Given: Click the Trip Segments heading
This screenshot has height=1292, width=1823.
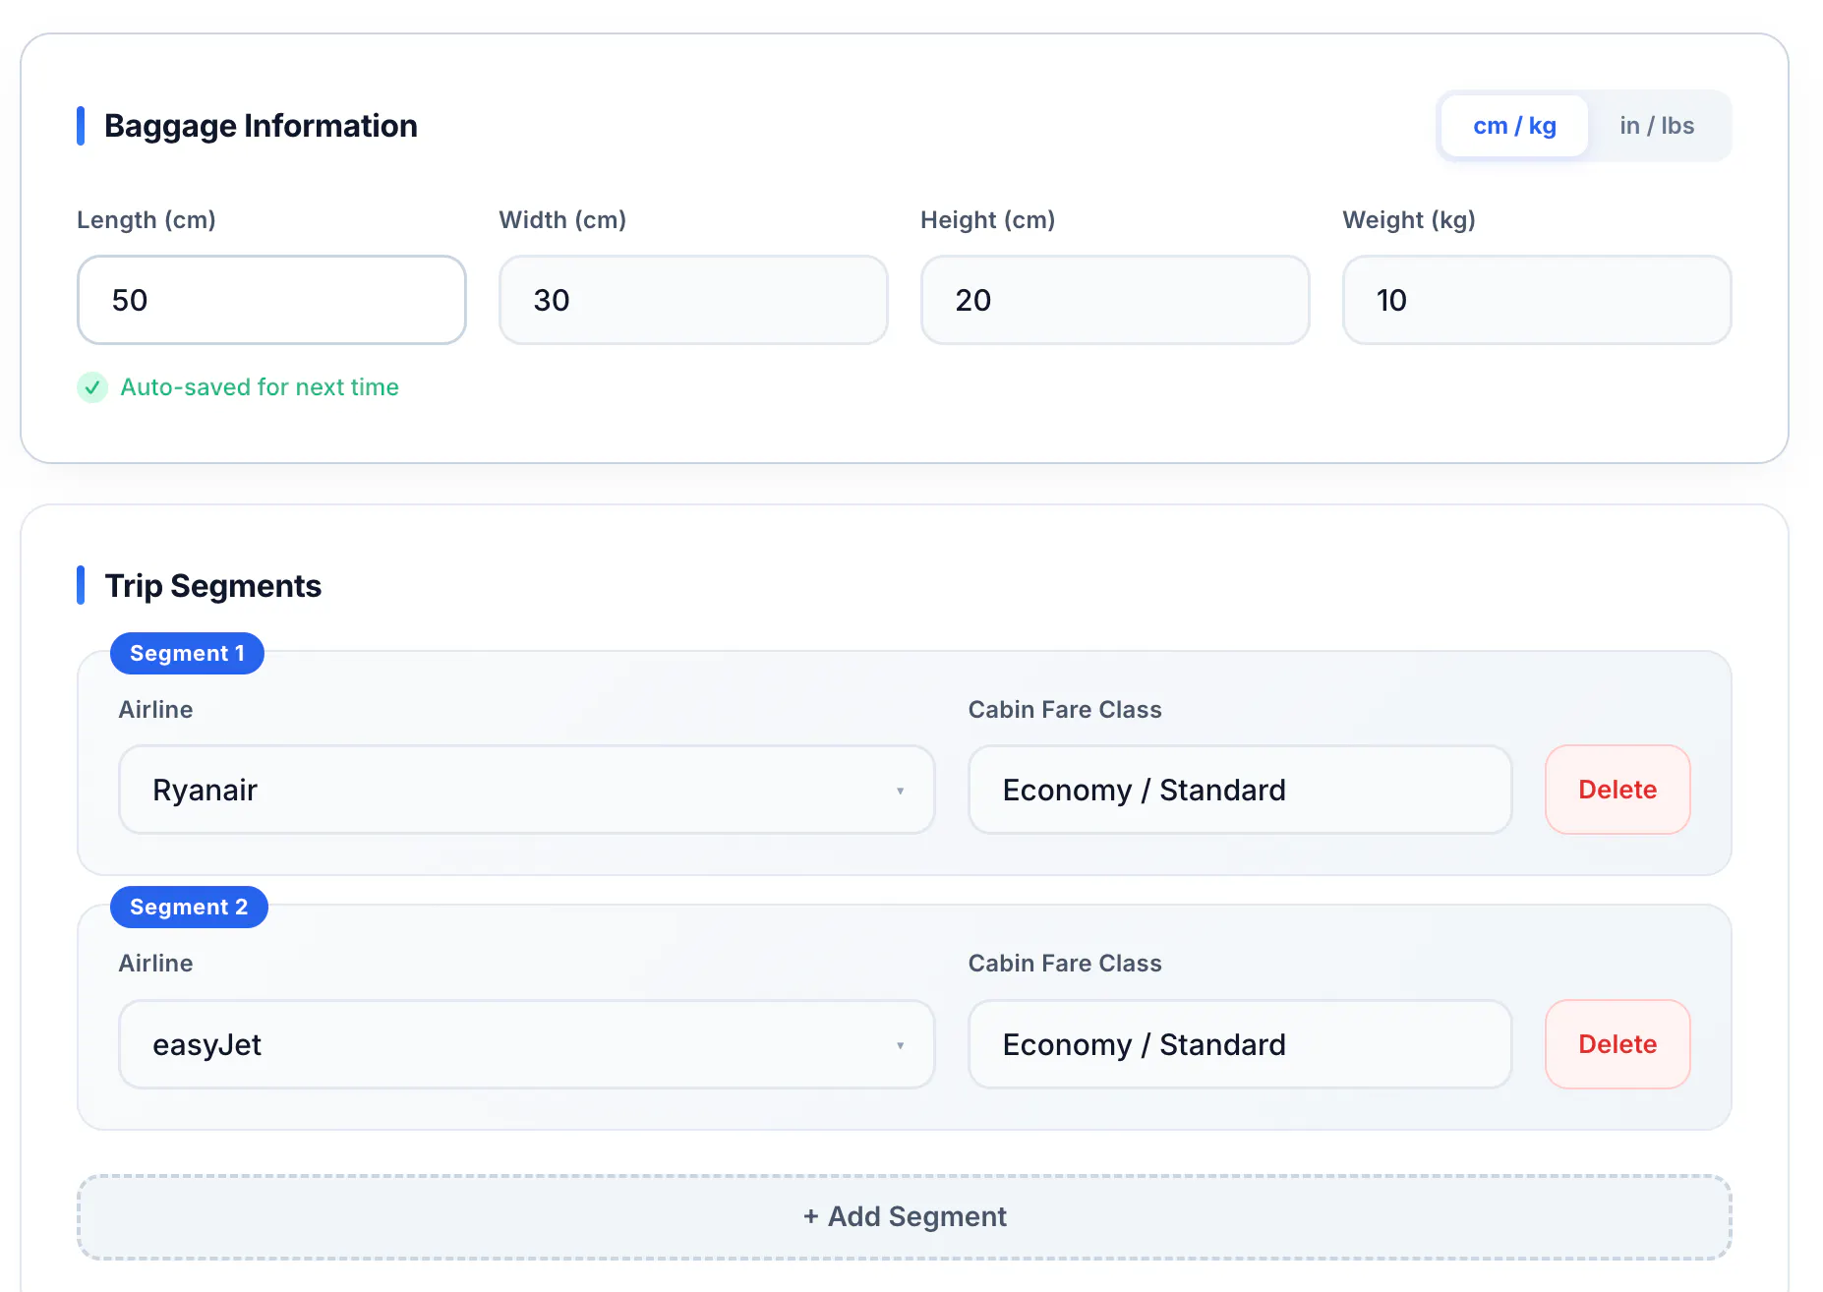Looking at the screenshot, I should pyautogui.click(x=212, y=586).
